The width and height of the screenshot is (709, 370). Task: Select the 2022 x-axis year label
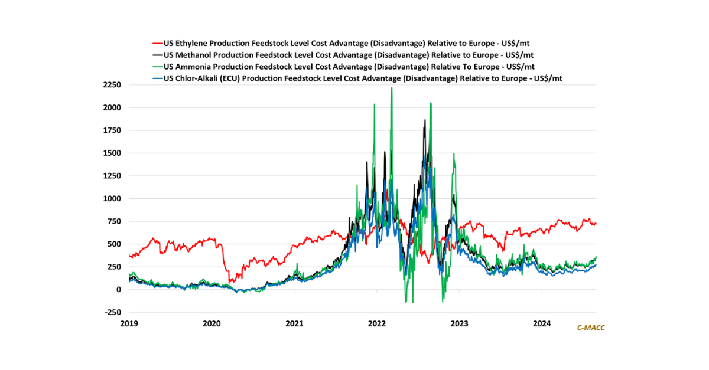click(377, 323)
